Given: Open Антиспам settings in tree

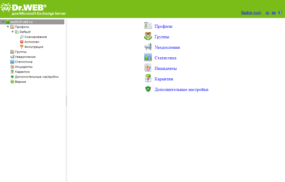Looking at the screenshot, I should pyautogui.click(x=32, y=42).
